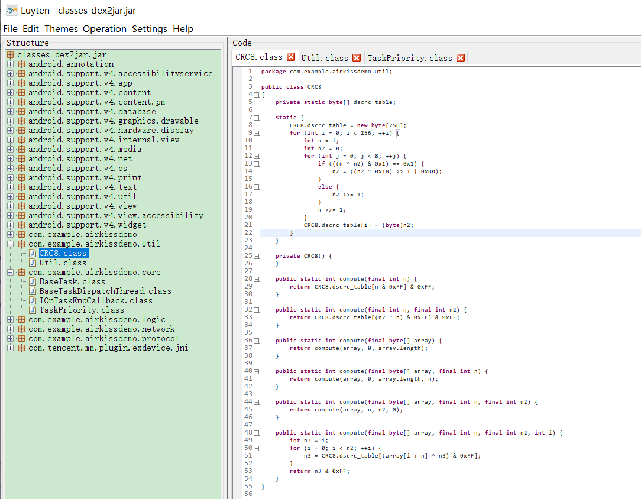Click the TaskPriority.class file icon in tree

pyautogui.click(x=33, y=310)
